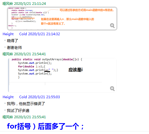Click the for(double i:a) code line

32,66
